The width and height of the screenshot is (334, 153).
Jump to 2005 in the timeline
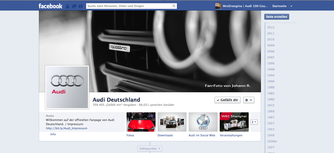[271, 57]
